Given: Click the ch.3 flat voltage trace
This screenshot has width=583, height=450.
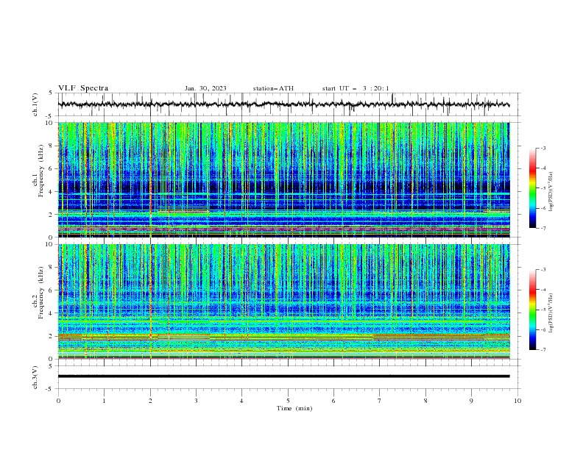Looking at the screenshot, I should 283,376.
